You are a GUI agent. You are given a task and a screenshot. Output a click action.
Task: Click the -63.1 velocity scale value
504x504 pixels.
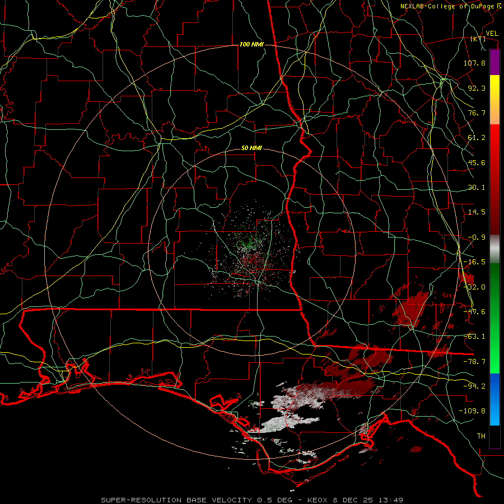[x=474, y=337]
